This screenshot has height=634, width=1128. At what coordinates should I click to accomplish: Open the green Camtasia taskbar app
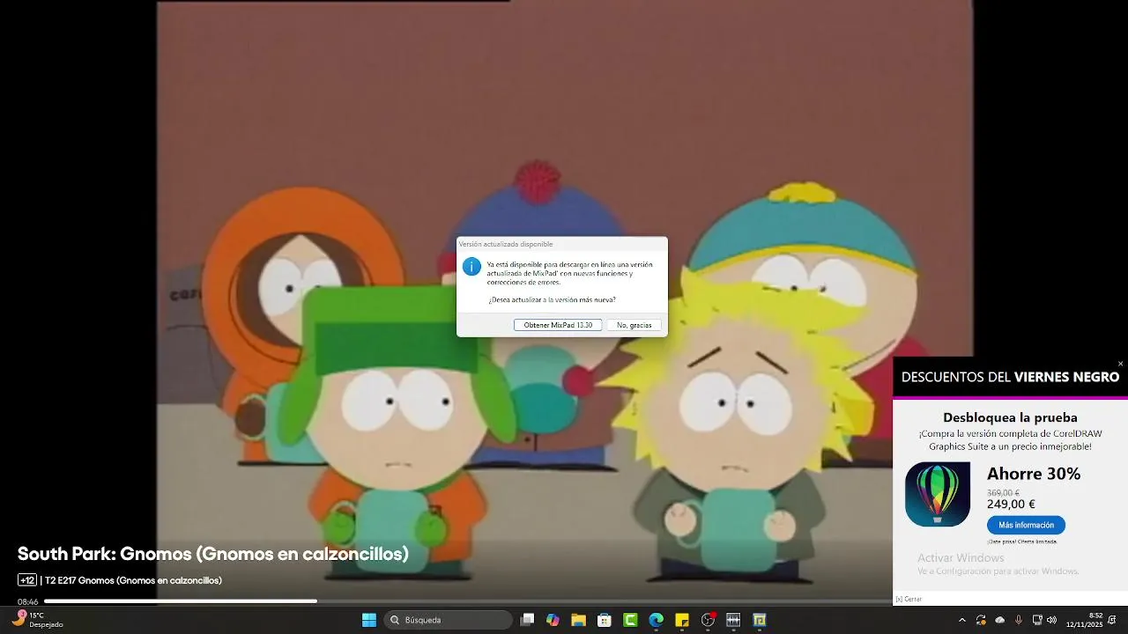pos(630,620)
